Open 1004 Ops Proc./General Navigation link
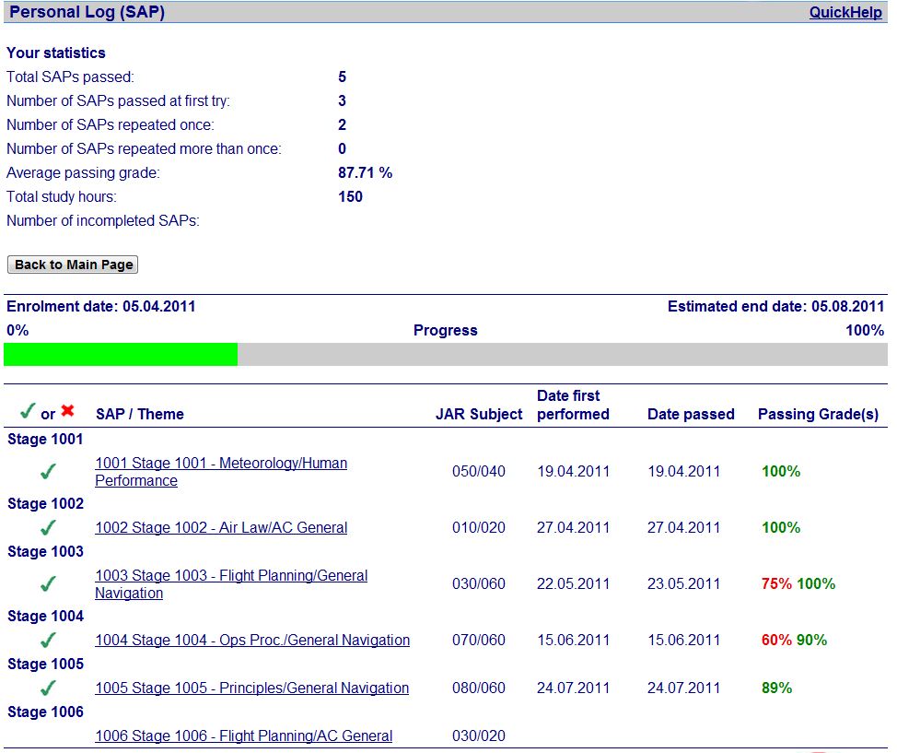Image resolution: width=897 pixels, height=753 pixels. click(x=251, y=641)
